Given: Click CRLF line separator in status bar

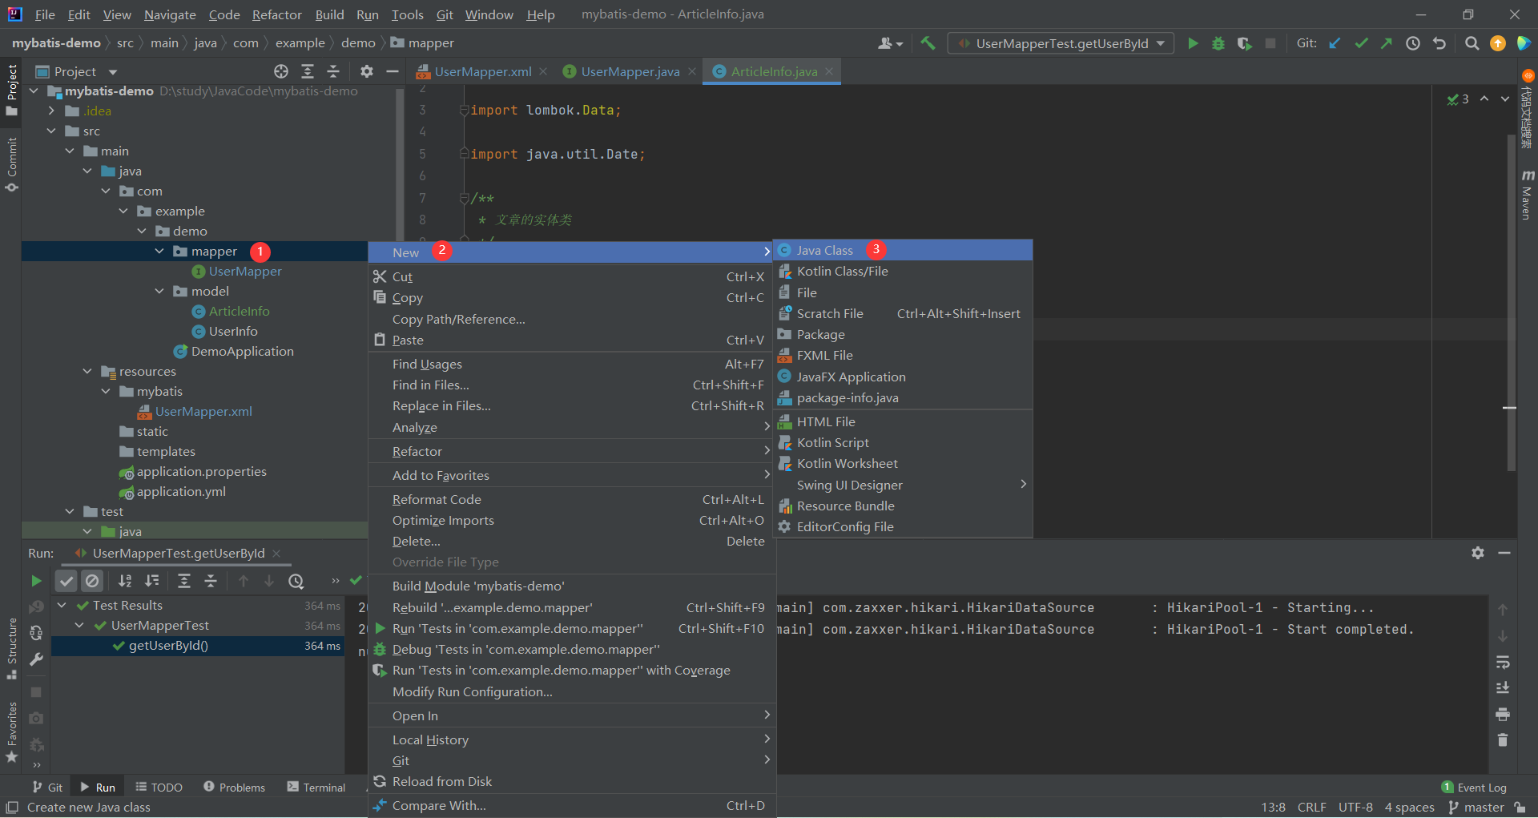Looking at the screenshot, I should (1311, 807).
